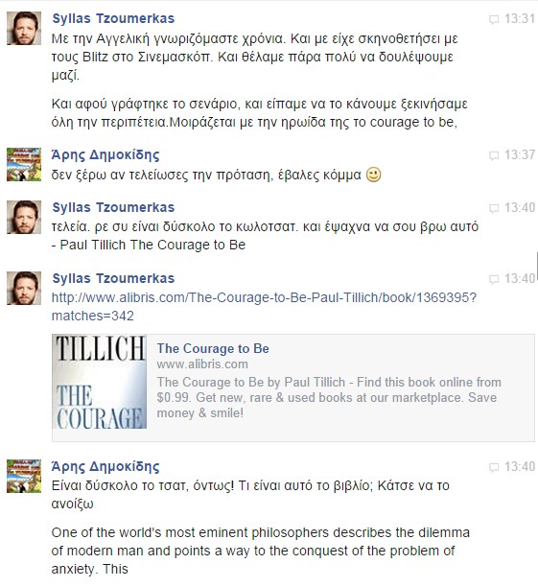
Task: Open 'The Courage to Be' preview title
Action: 213,348
